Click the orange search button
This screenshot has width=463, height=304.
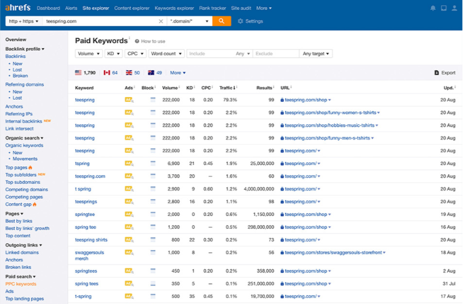tap(221, 21)
